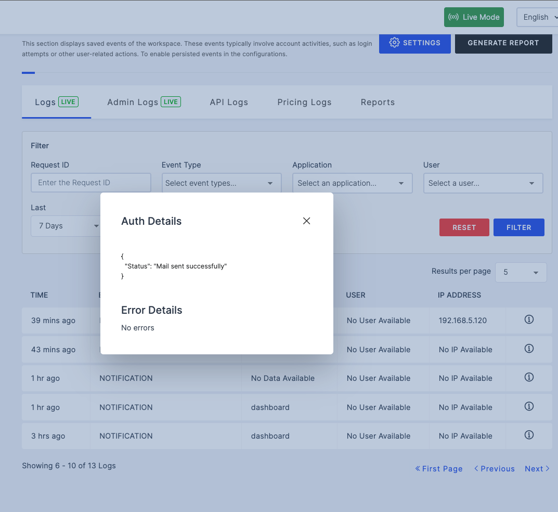View details icon for No Data Available row
The height and width of the screenshot is (512, 558).
point(529,378)
